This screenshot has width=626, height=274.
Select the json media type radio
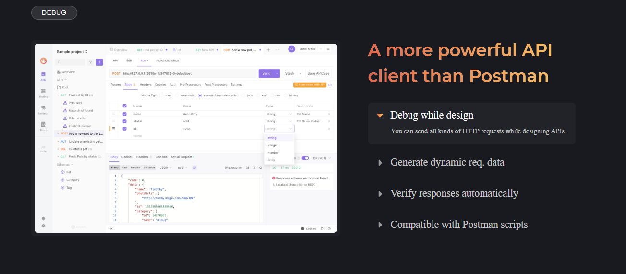click(243, 95)
